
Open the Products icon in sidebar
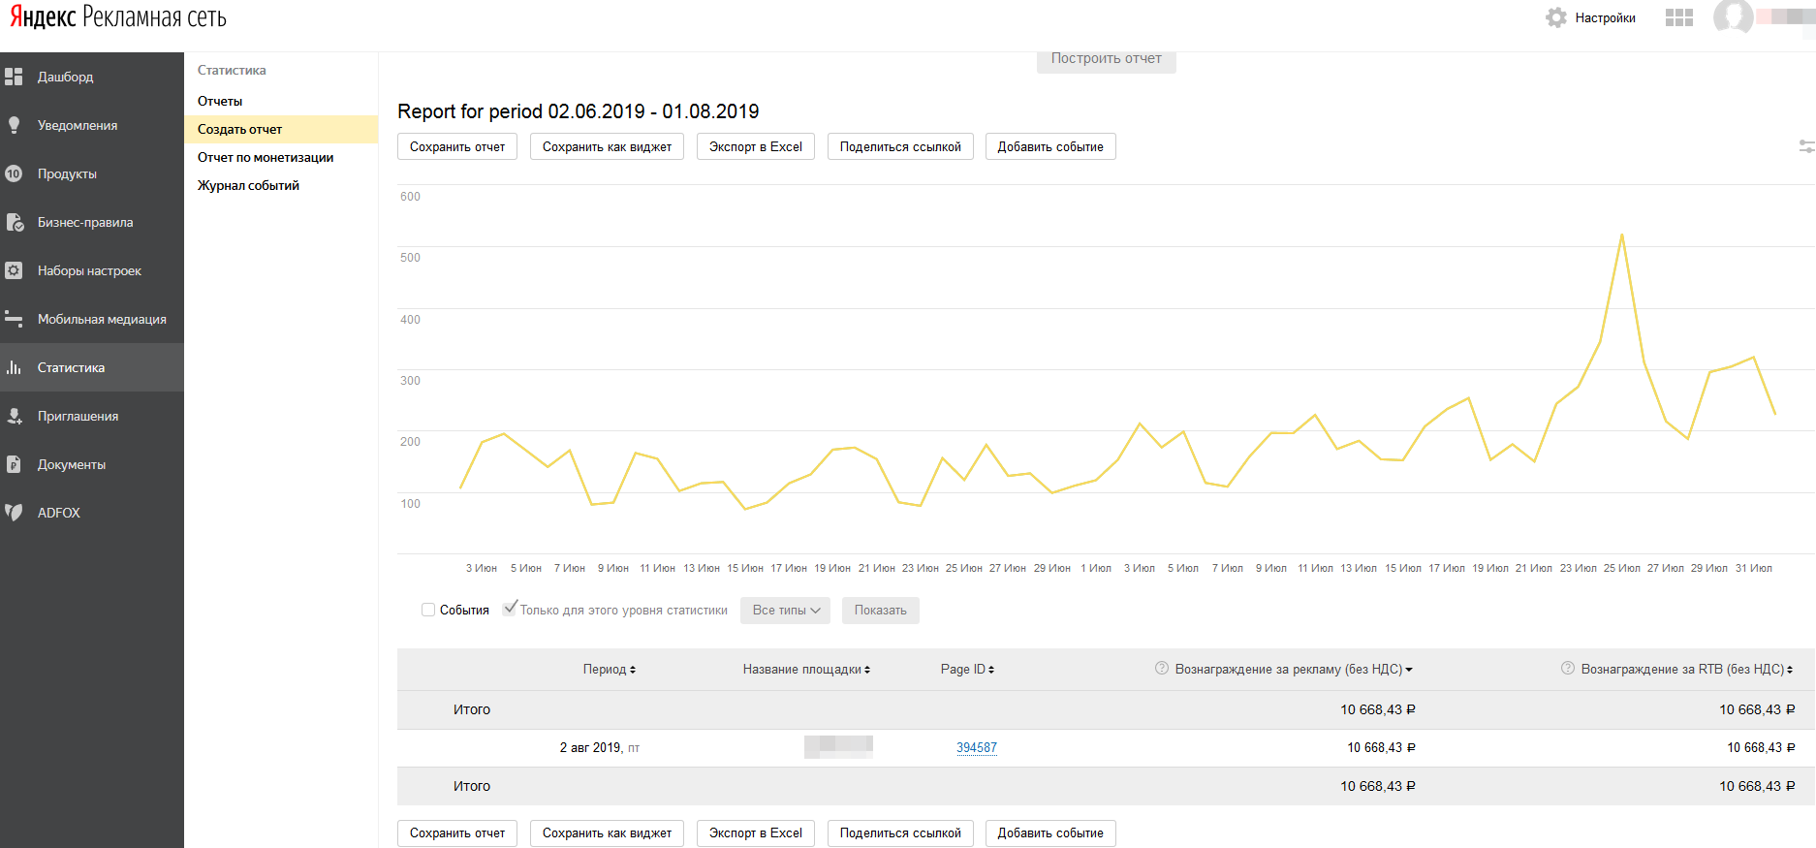pyautogui.click(x=14, y=173)
